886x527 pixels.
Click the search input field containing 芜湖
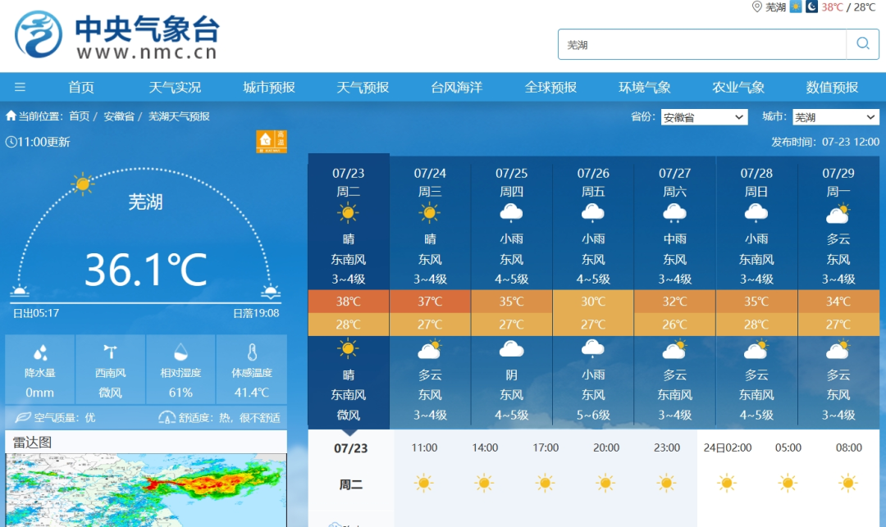click(x=701, y=44)
